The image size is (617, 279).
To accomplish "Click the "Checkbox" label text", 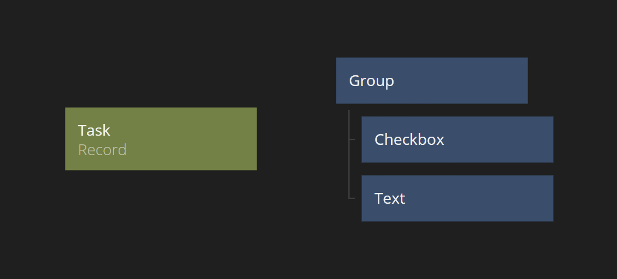I will click(409, 139).
